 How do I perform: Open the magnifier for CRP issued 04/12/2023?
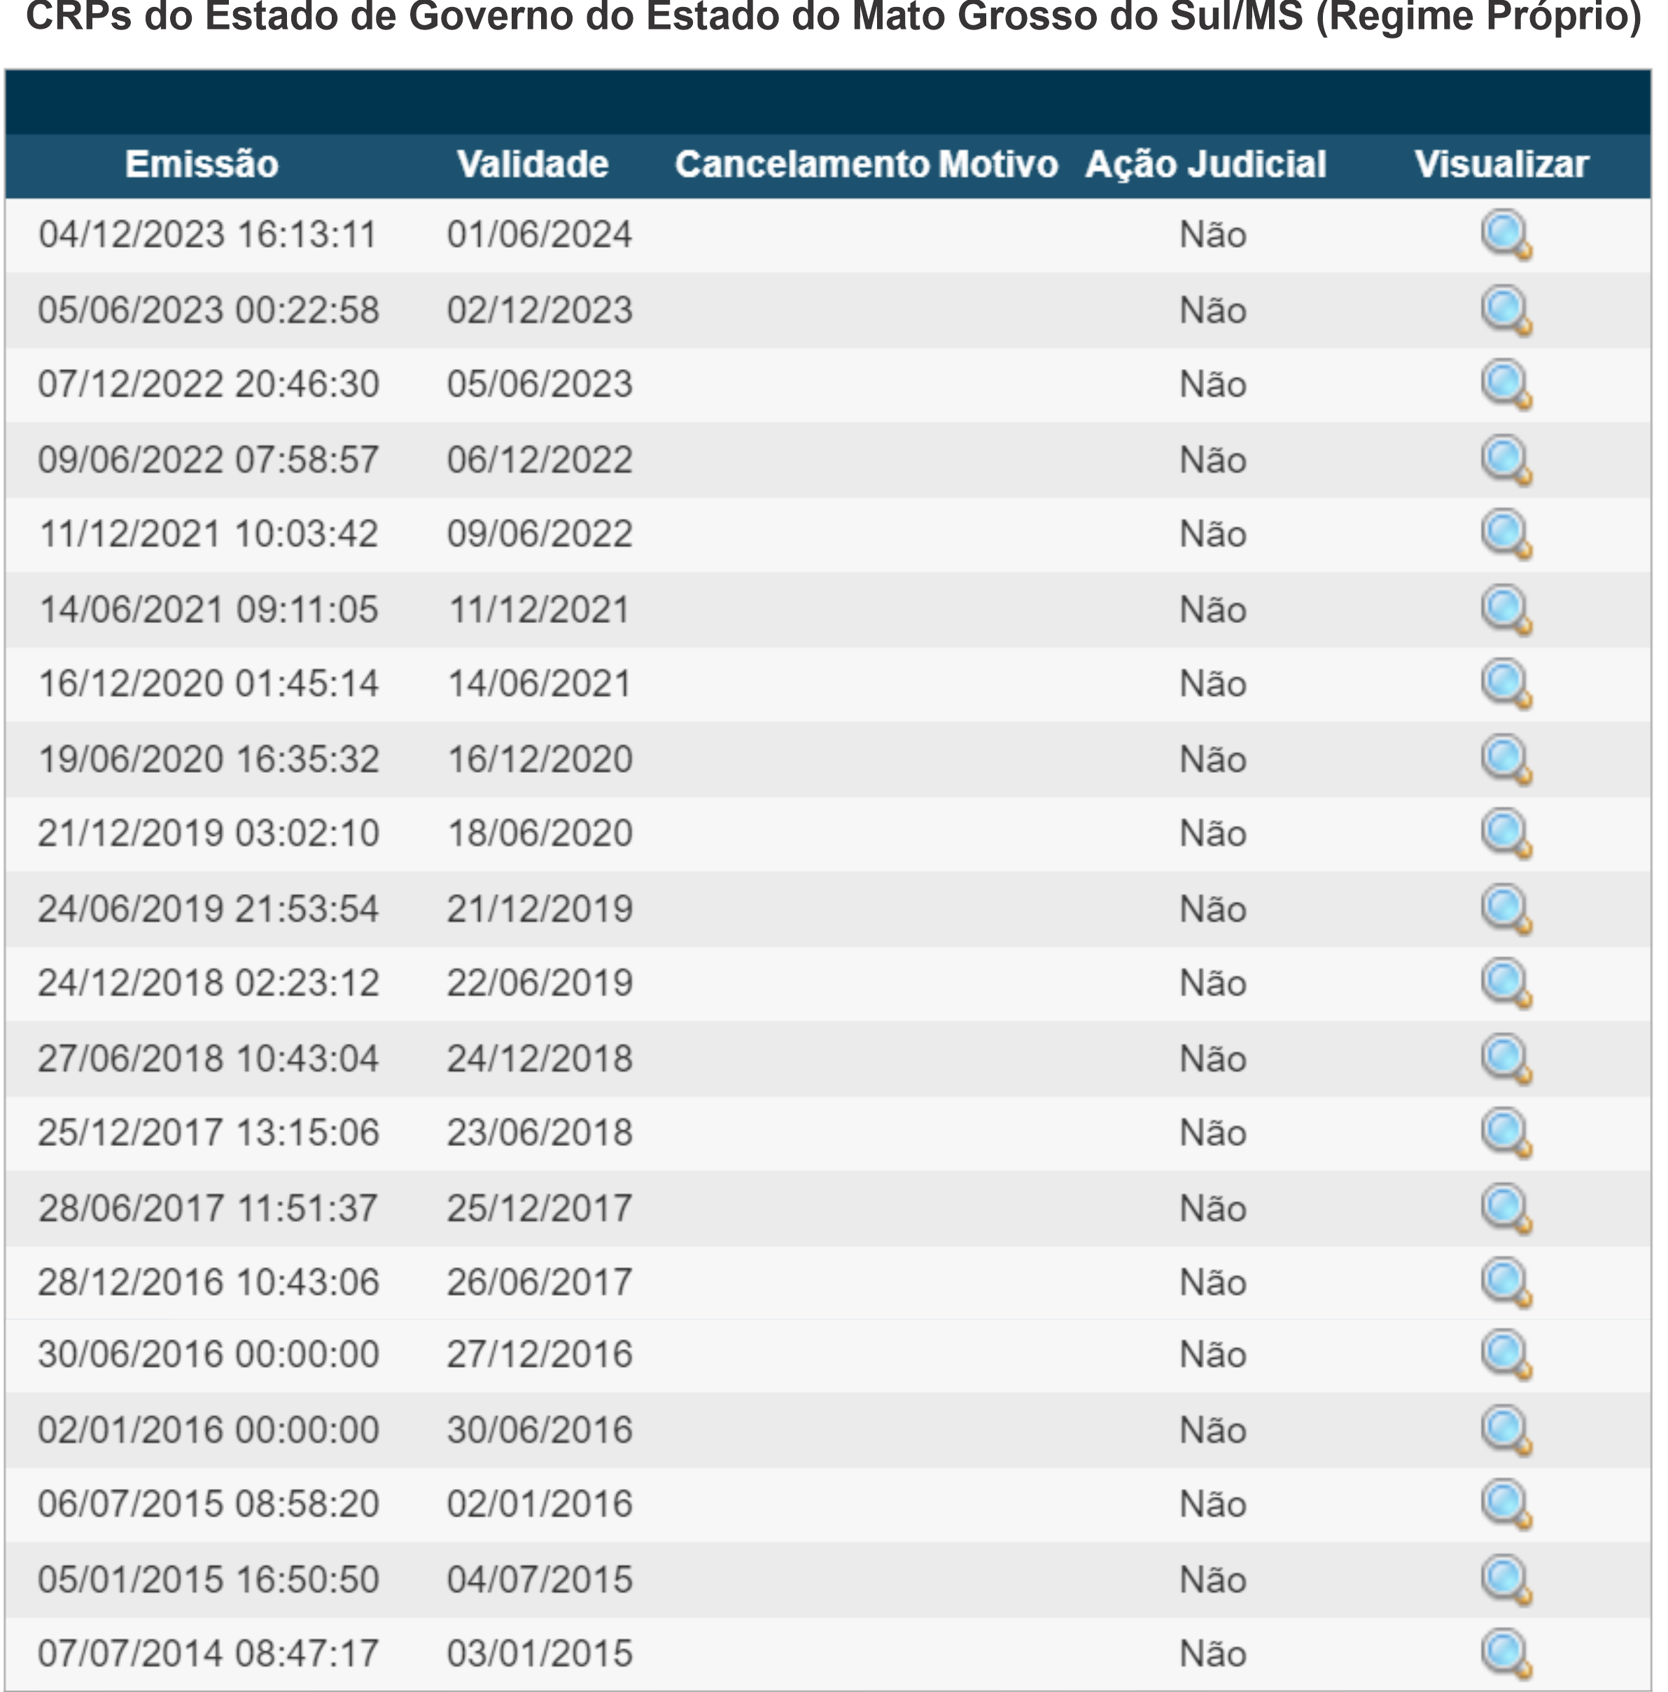(1506, 236)
